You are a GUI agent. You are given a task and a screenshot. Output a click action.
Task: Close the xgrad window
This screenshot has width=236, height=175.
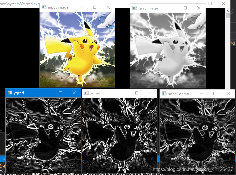coord(150,93)
